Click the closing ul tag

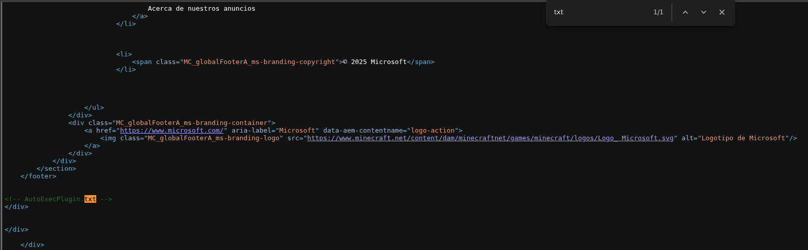pyautogui.click(x=94, y=108)
